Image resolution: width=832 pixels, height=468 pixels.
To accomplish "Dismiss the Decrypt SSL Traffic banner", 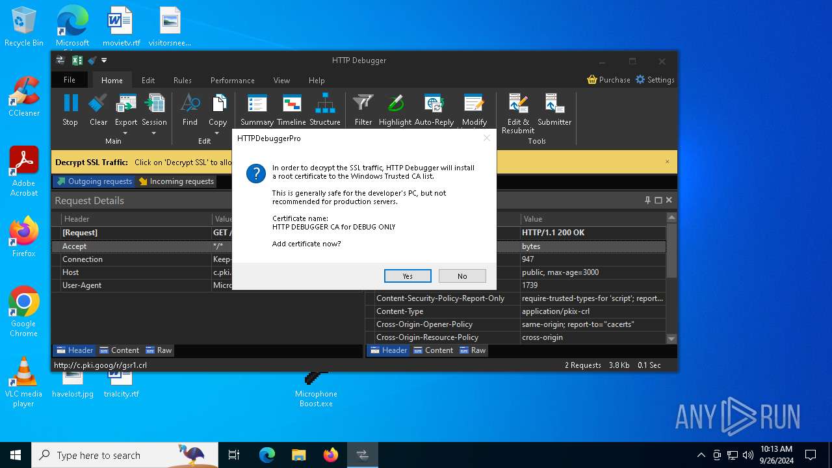I will pos(667,162).
